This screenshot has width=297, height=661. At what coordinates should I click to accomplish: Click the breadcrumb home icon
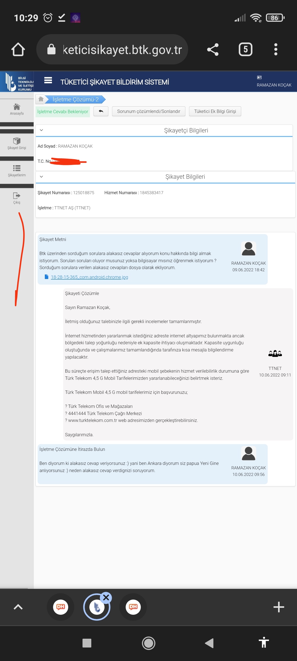pyautogui.click(x=41, y=99)
